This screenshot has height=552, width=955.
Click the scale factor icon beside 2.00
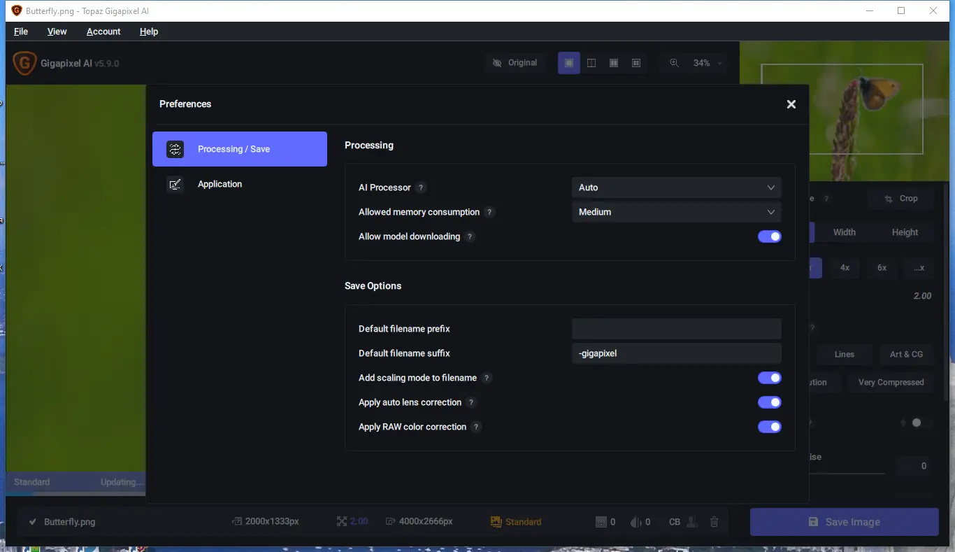pyautogui.click(x=342, y=522)
